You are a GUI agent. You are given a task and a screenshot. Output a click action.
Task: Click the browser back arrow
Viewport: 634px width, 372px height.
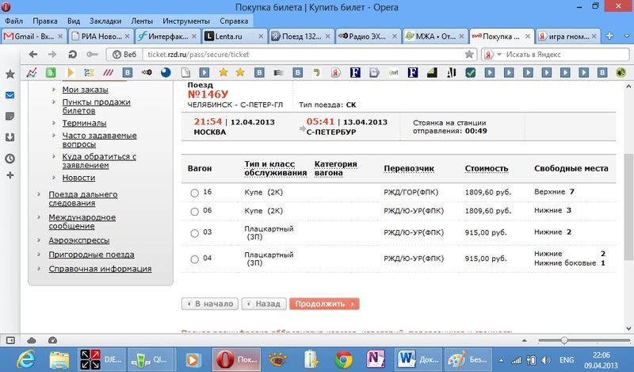pos(32,54)
